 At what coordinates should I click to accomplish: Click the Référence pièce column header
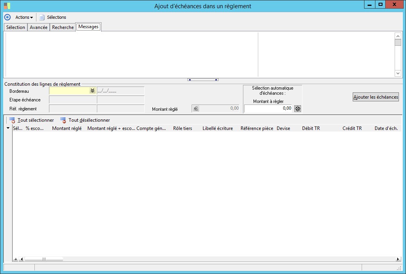tap(257, 128)
